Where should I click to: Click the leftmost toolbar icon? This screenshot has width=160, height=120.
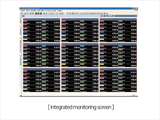pyautogui.click(x=22, y=13)
